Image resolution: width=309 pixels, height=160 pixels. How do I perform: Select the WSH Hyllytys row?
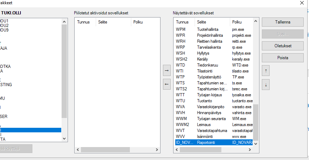(x=211, y=53)
